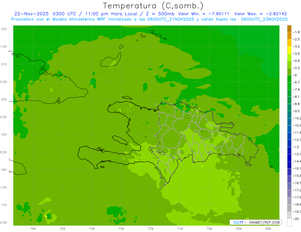Click the "7.5N" latitude label
Viewport: 301px width, 232px height.
point(4,187)
